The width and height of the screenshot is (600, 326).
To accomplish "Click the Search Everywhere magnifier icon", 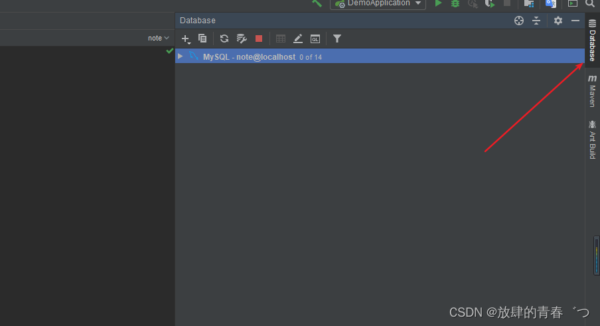I will click(589, 3).
